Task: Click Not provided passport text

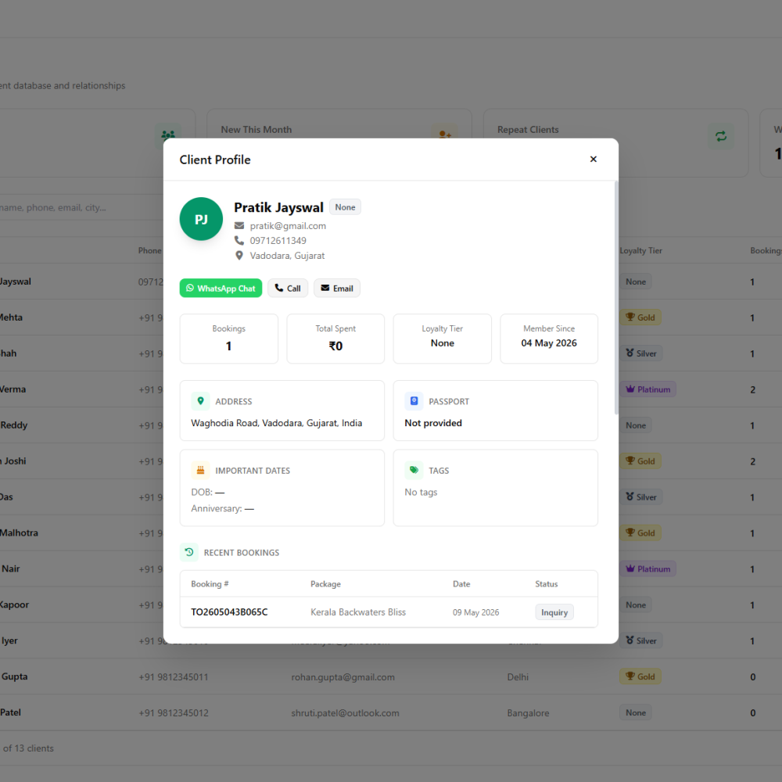Action: coord(433,423)
